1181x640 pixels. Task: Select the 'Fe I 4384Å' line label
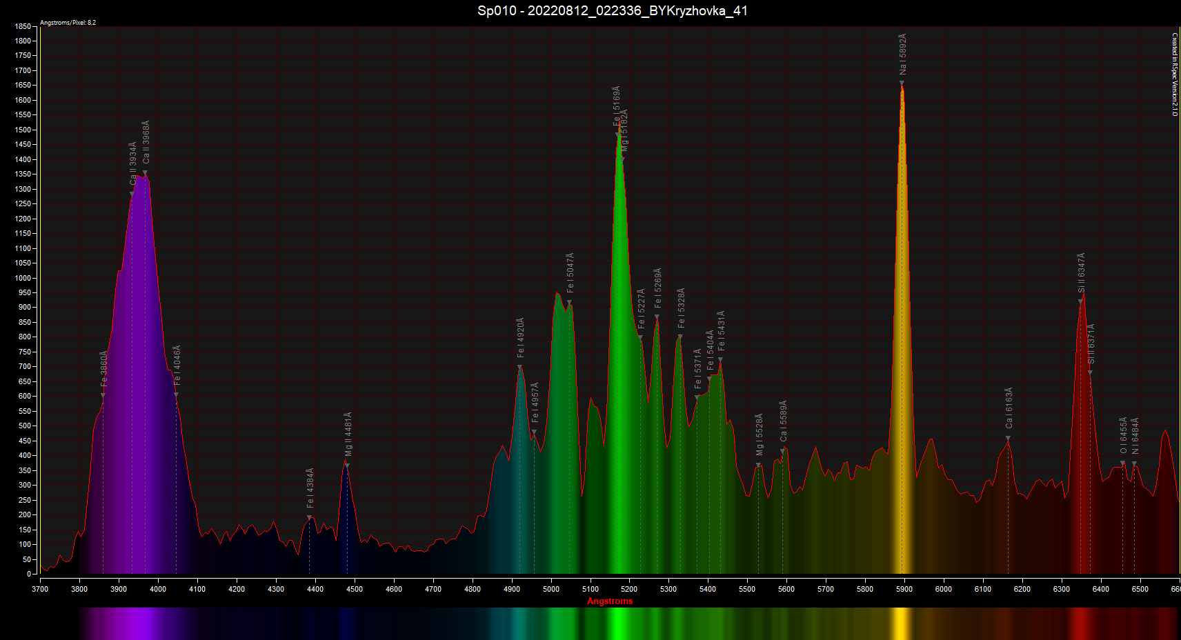(310, 488)
